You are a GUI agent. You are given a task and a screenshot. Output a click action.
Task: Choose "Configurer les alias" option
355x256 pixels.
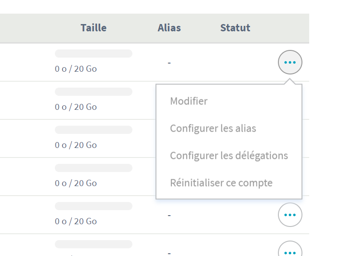coord(213,128)
